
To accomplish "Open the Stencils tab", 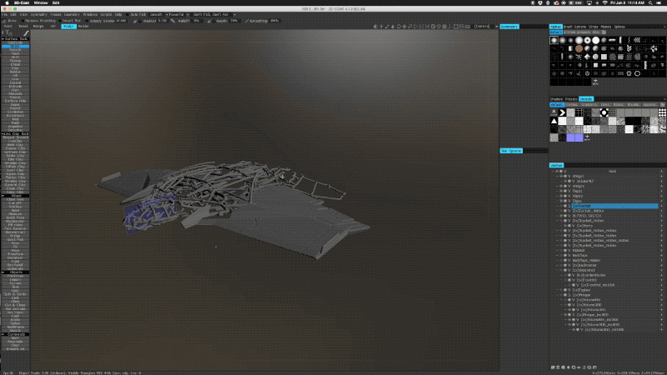I will click(586, 99).
